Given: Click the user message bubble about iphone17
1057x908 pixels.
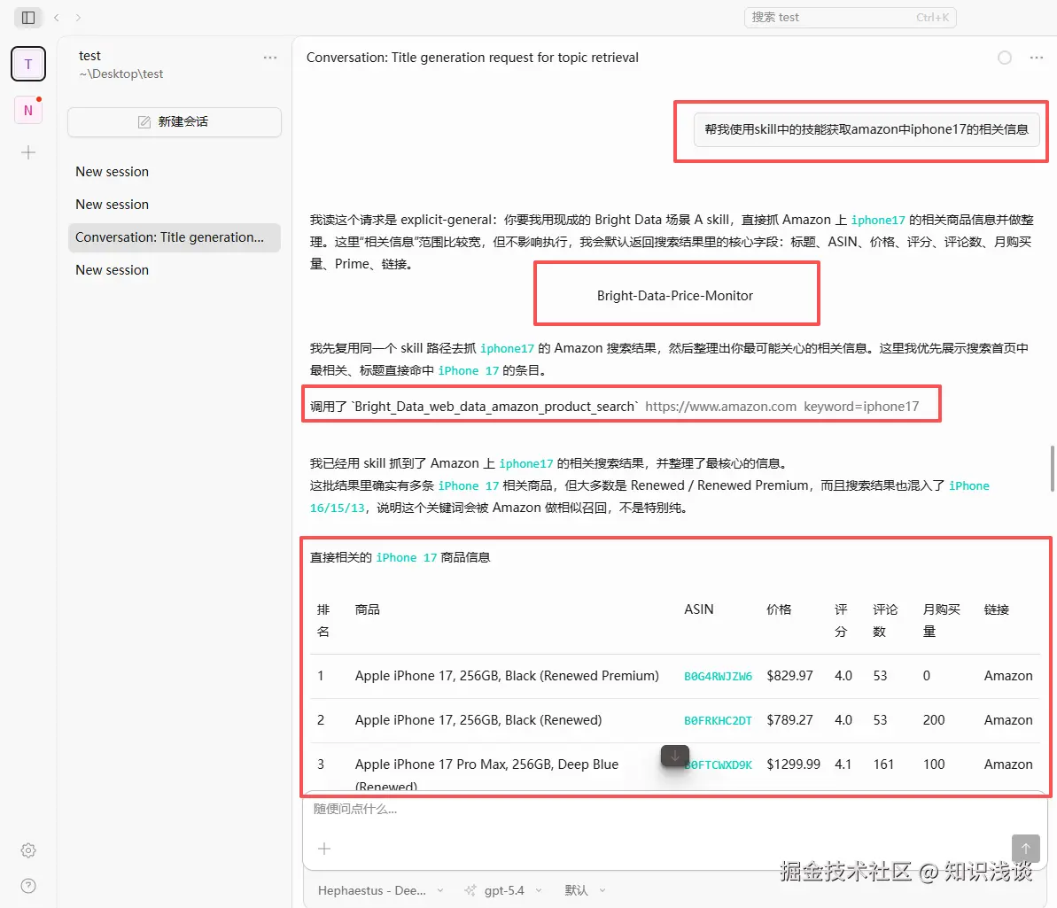Looking at the screenshot, I should [867, 129].
